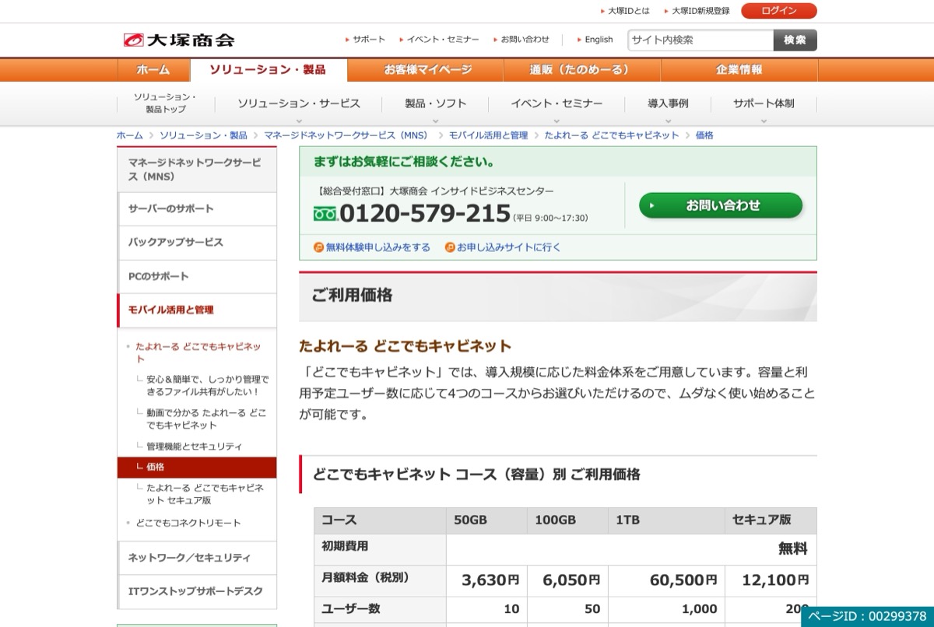The height and width of the screenshot is (627, 934).
Task: Open 大塚IDとは link
Action: (628, 11)
